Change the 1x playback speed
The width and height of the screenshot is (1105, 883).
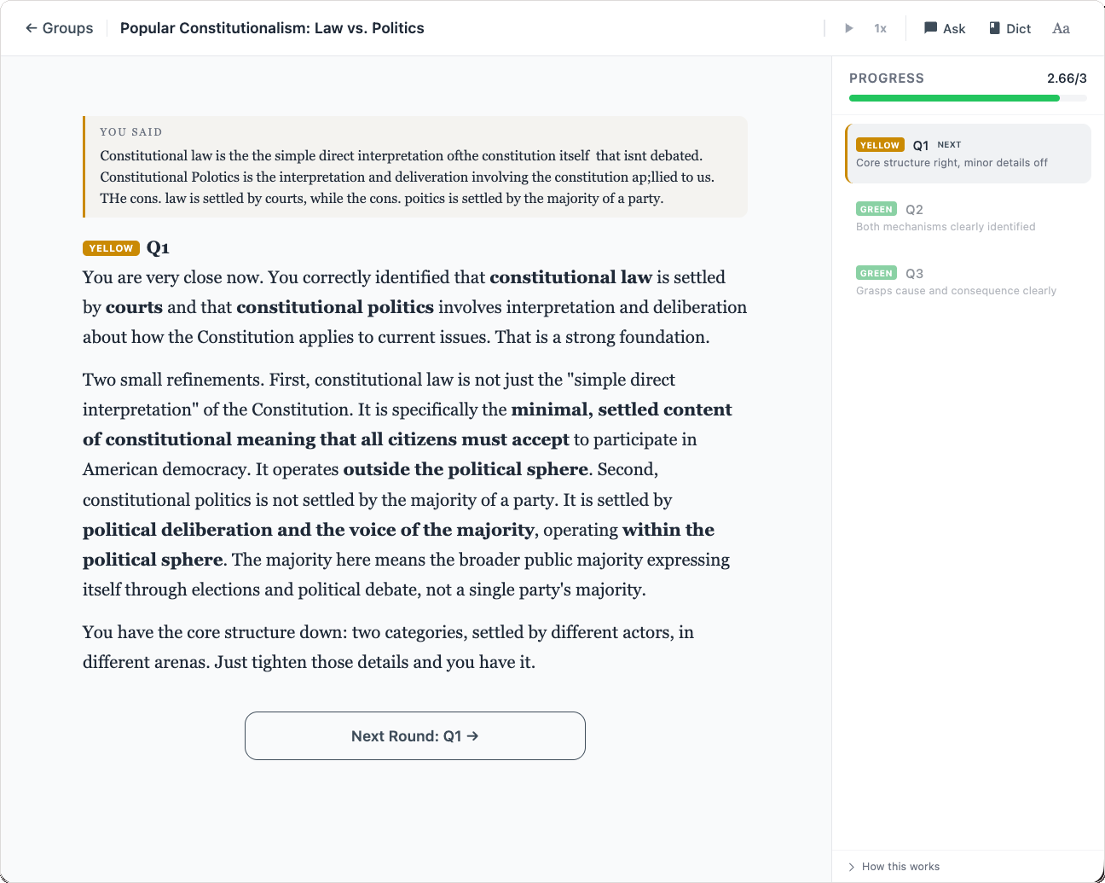pos(880,29)
